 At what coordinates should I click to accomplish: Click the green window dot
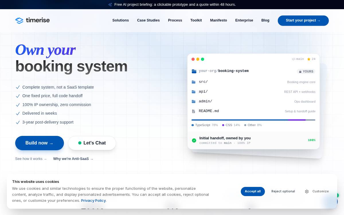point(202,59)
